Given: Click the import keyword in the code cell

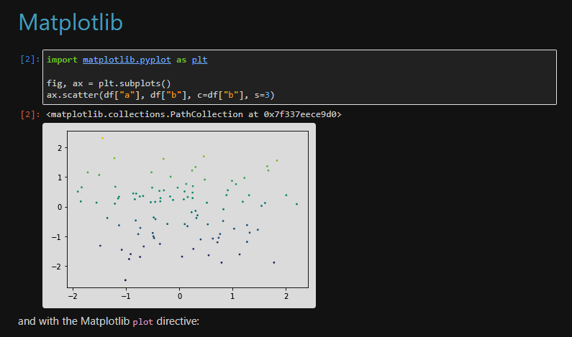Looking at the screenshot, I should click(62, 60).
